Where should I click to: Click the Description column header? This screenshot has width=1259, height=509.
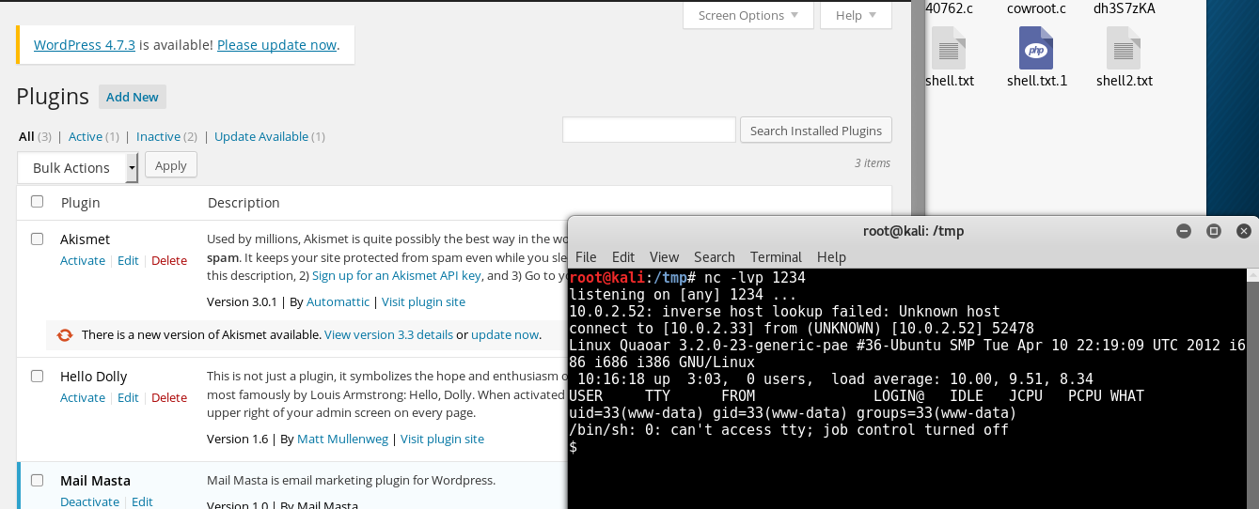pyautogui.click(x=244, y=202)
